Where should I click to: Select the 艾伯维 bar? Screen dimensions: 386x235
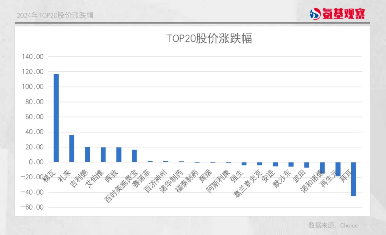click(x=103, y=154)
